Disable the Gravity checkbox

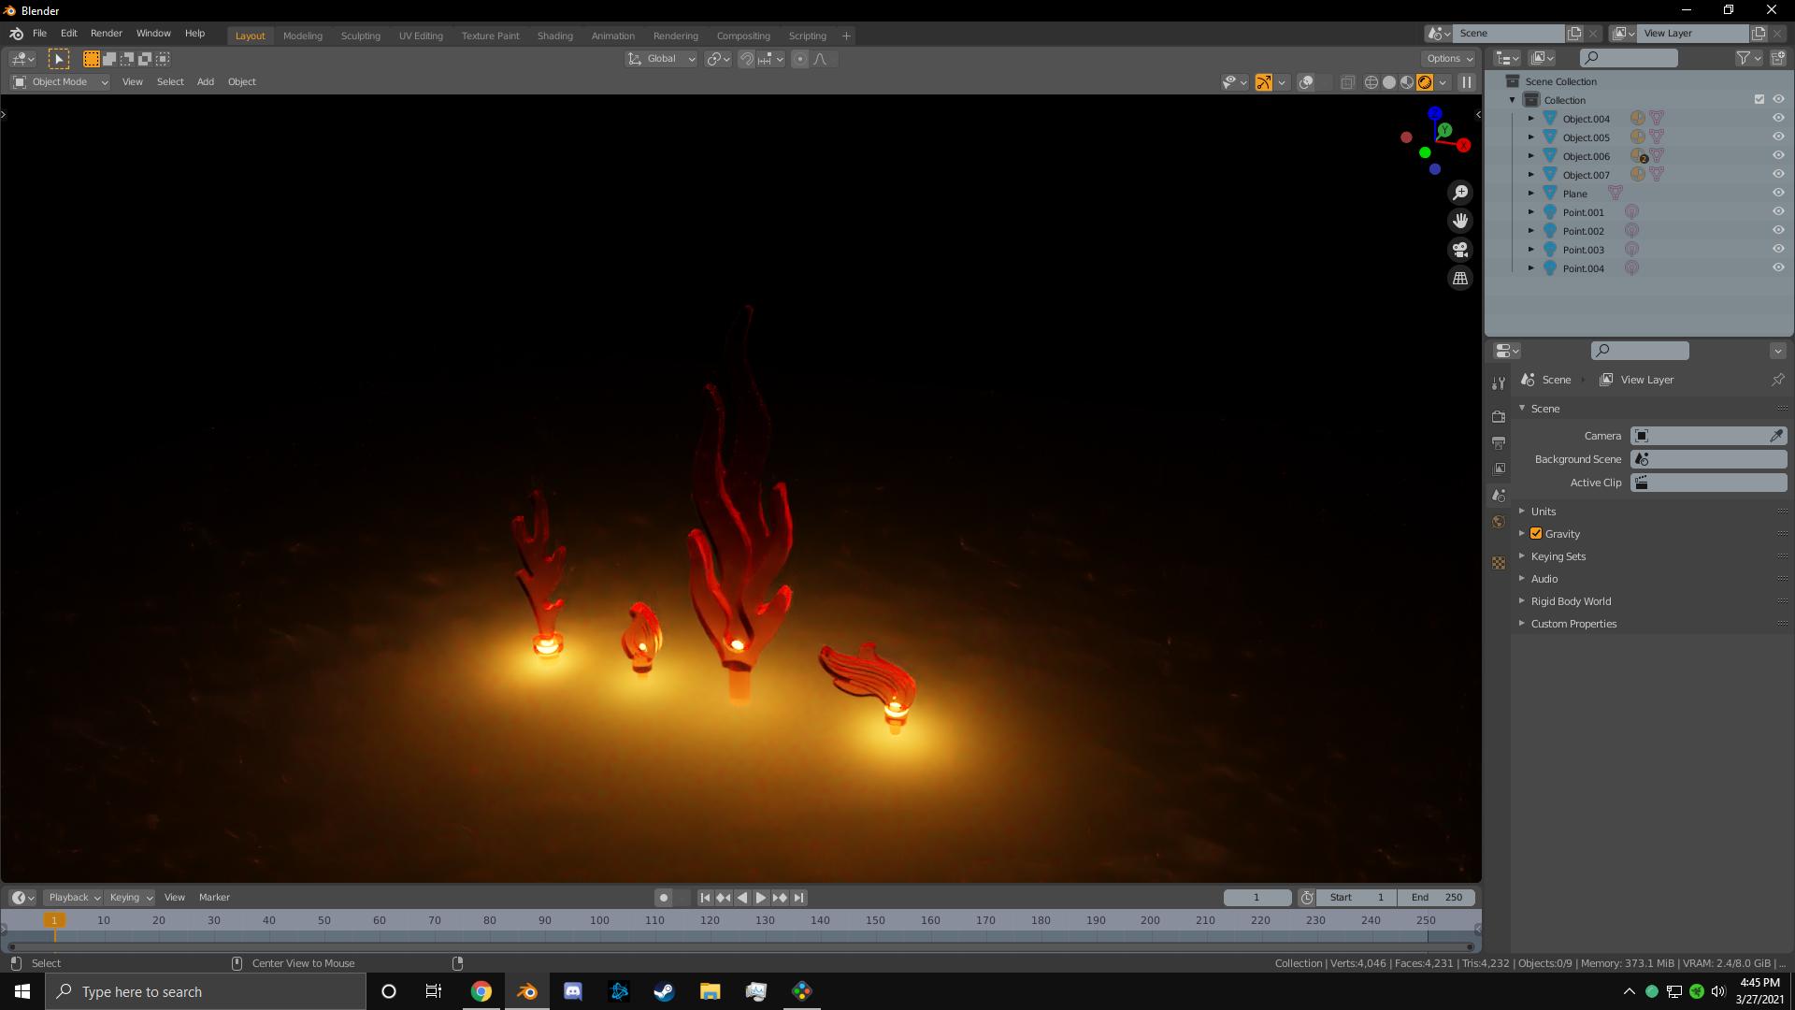click(x=1536, y=534)
